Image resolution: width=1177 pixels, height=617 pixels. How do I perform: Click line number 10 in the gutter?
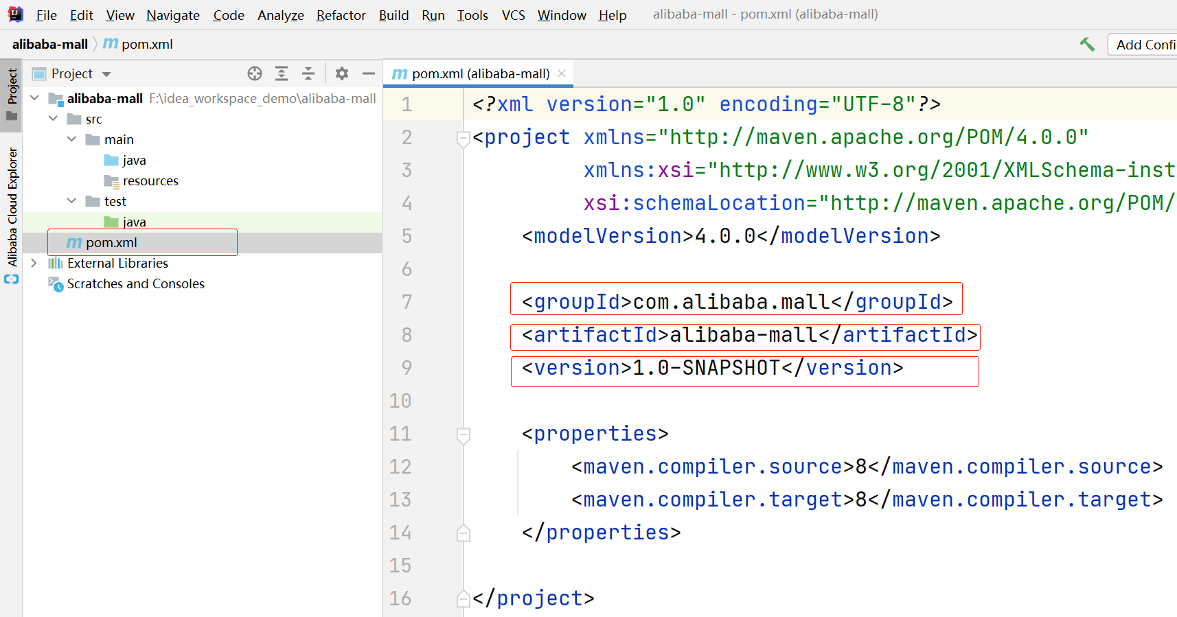pyautogui.click(x=400, y=400)
